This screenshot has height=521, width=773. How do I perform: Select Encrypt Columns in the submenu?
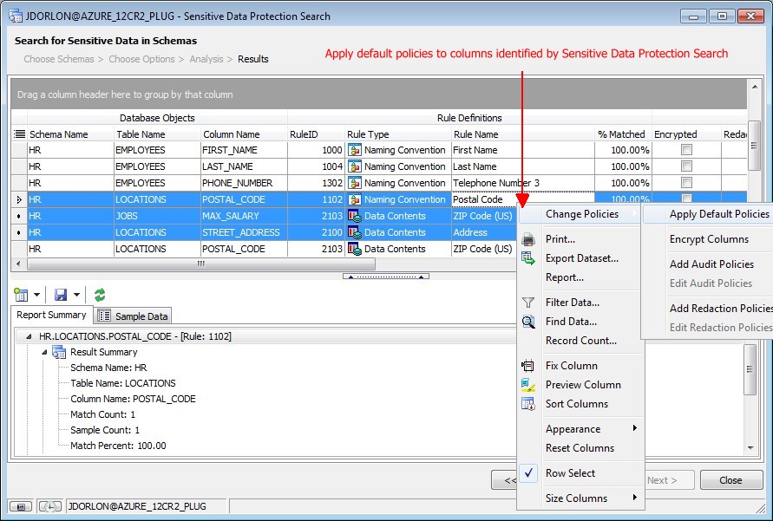tap(709, 239)
